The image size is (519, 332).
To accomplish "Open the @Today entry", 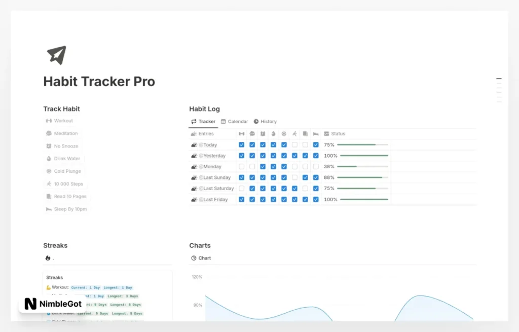I will pos(208,144).
